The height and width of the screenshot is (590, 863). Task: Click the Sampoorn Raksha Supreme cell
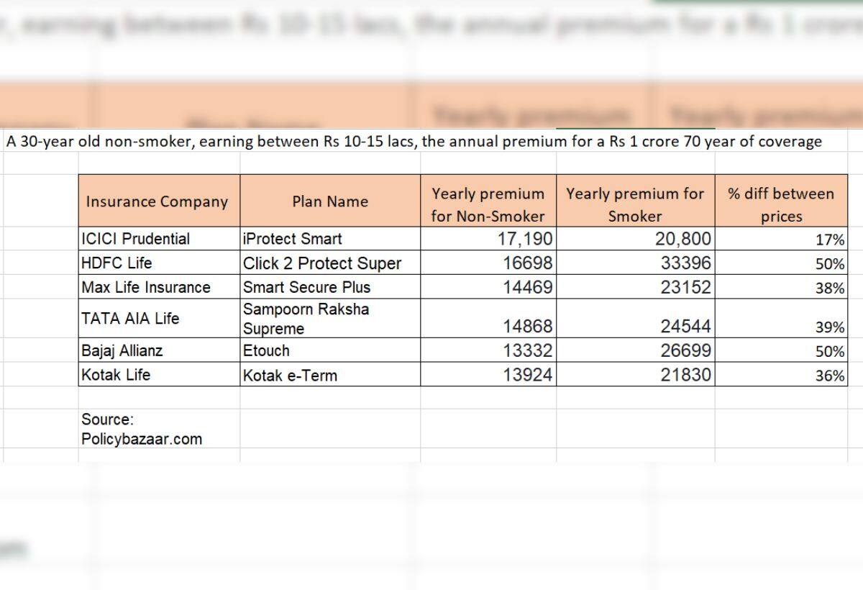[330, 319]
